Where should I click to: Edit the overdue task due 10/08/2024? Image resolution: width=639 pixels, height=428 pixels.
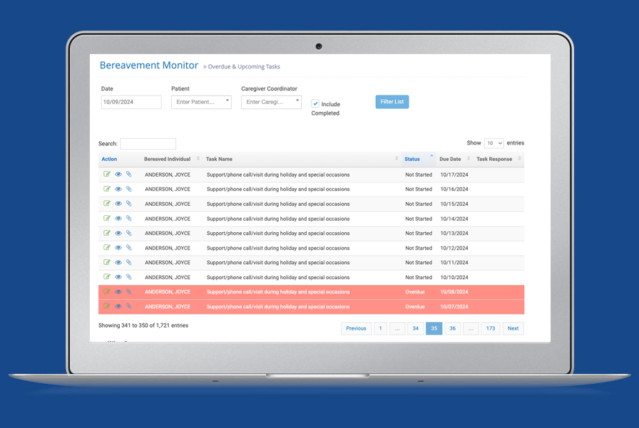pos(107,291)
